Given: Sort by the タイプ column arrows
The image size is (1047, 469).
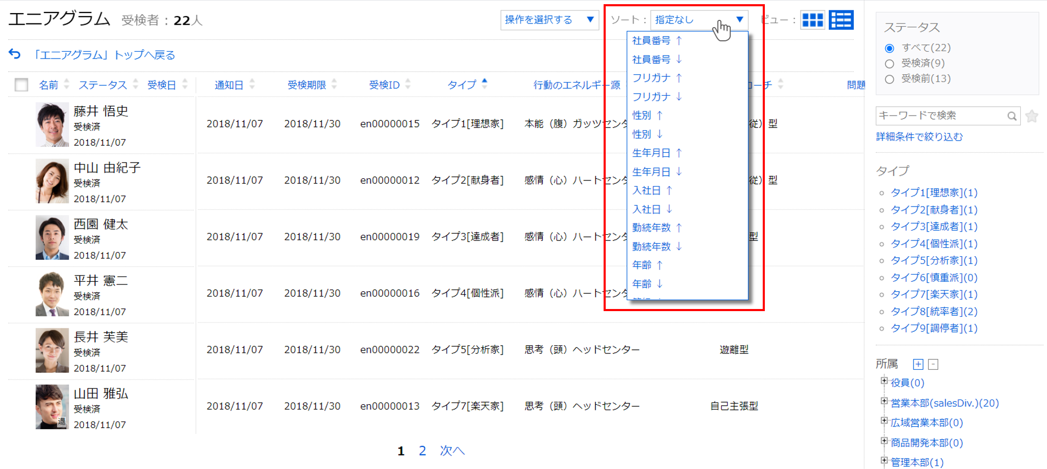Looking at the screenshot, I should pos(484,84).
